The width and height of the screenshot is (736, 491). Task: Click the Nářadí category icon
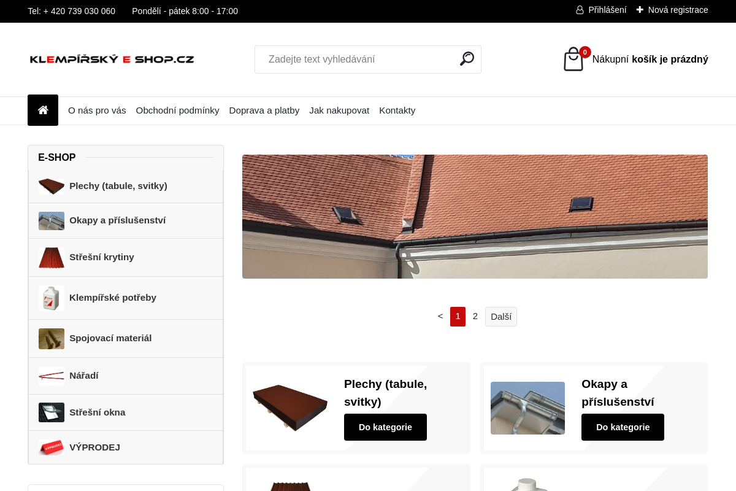pyautogui.click(x=51, y=376)
